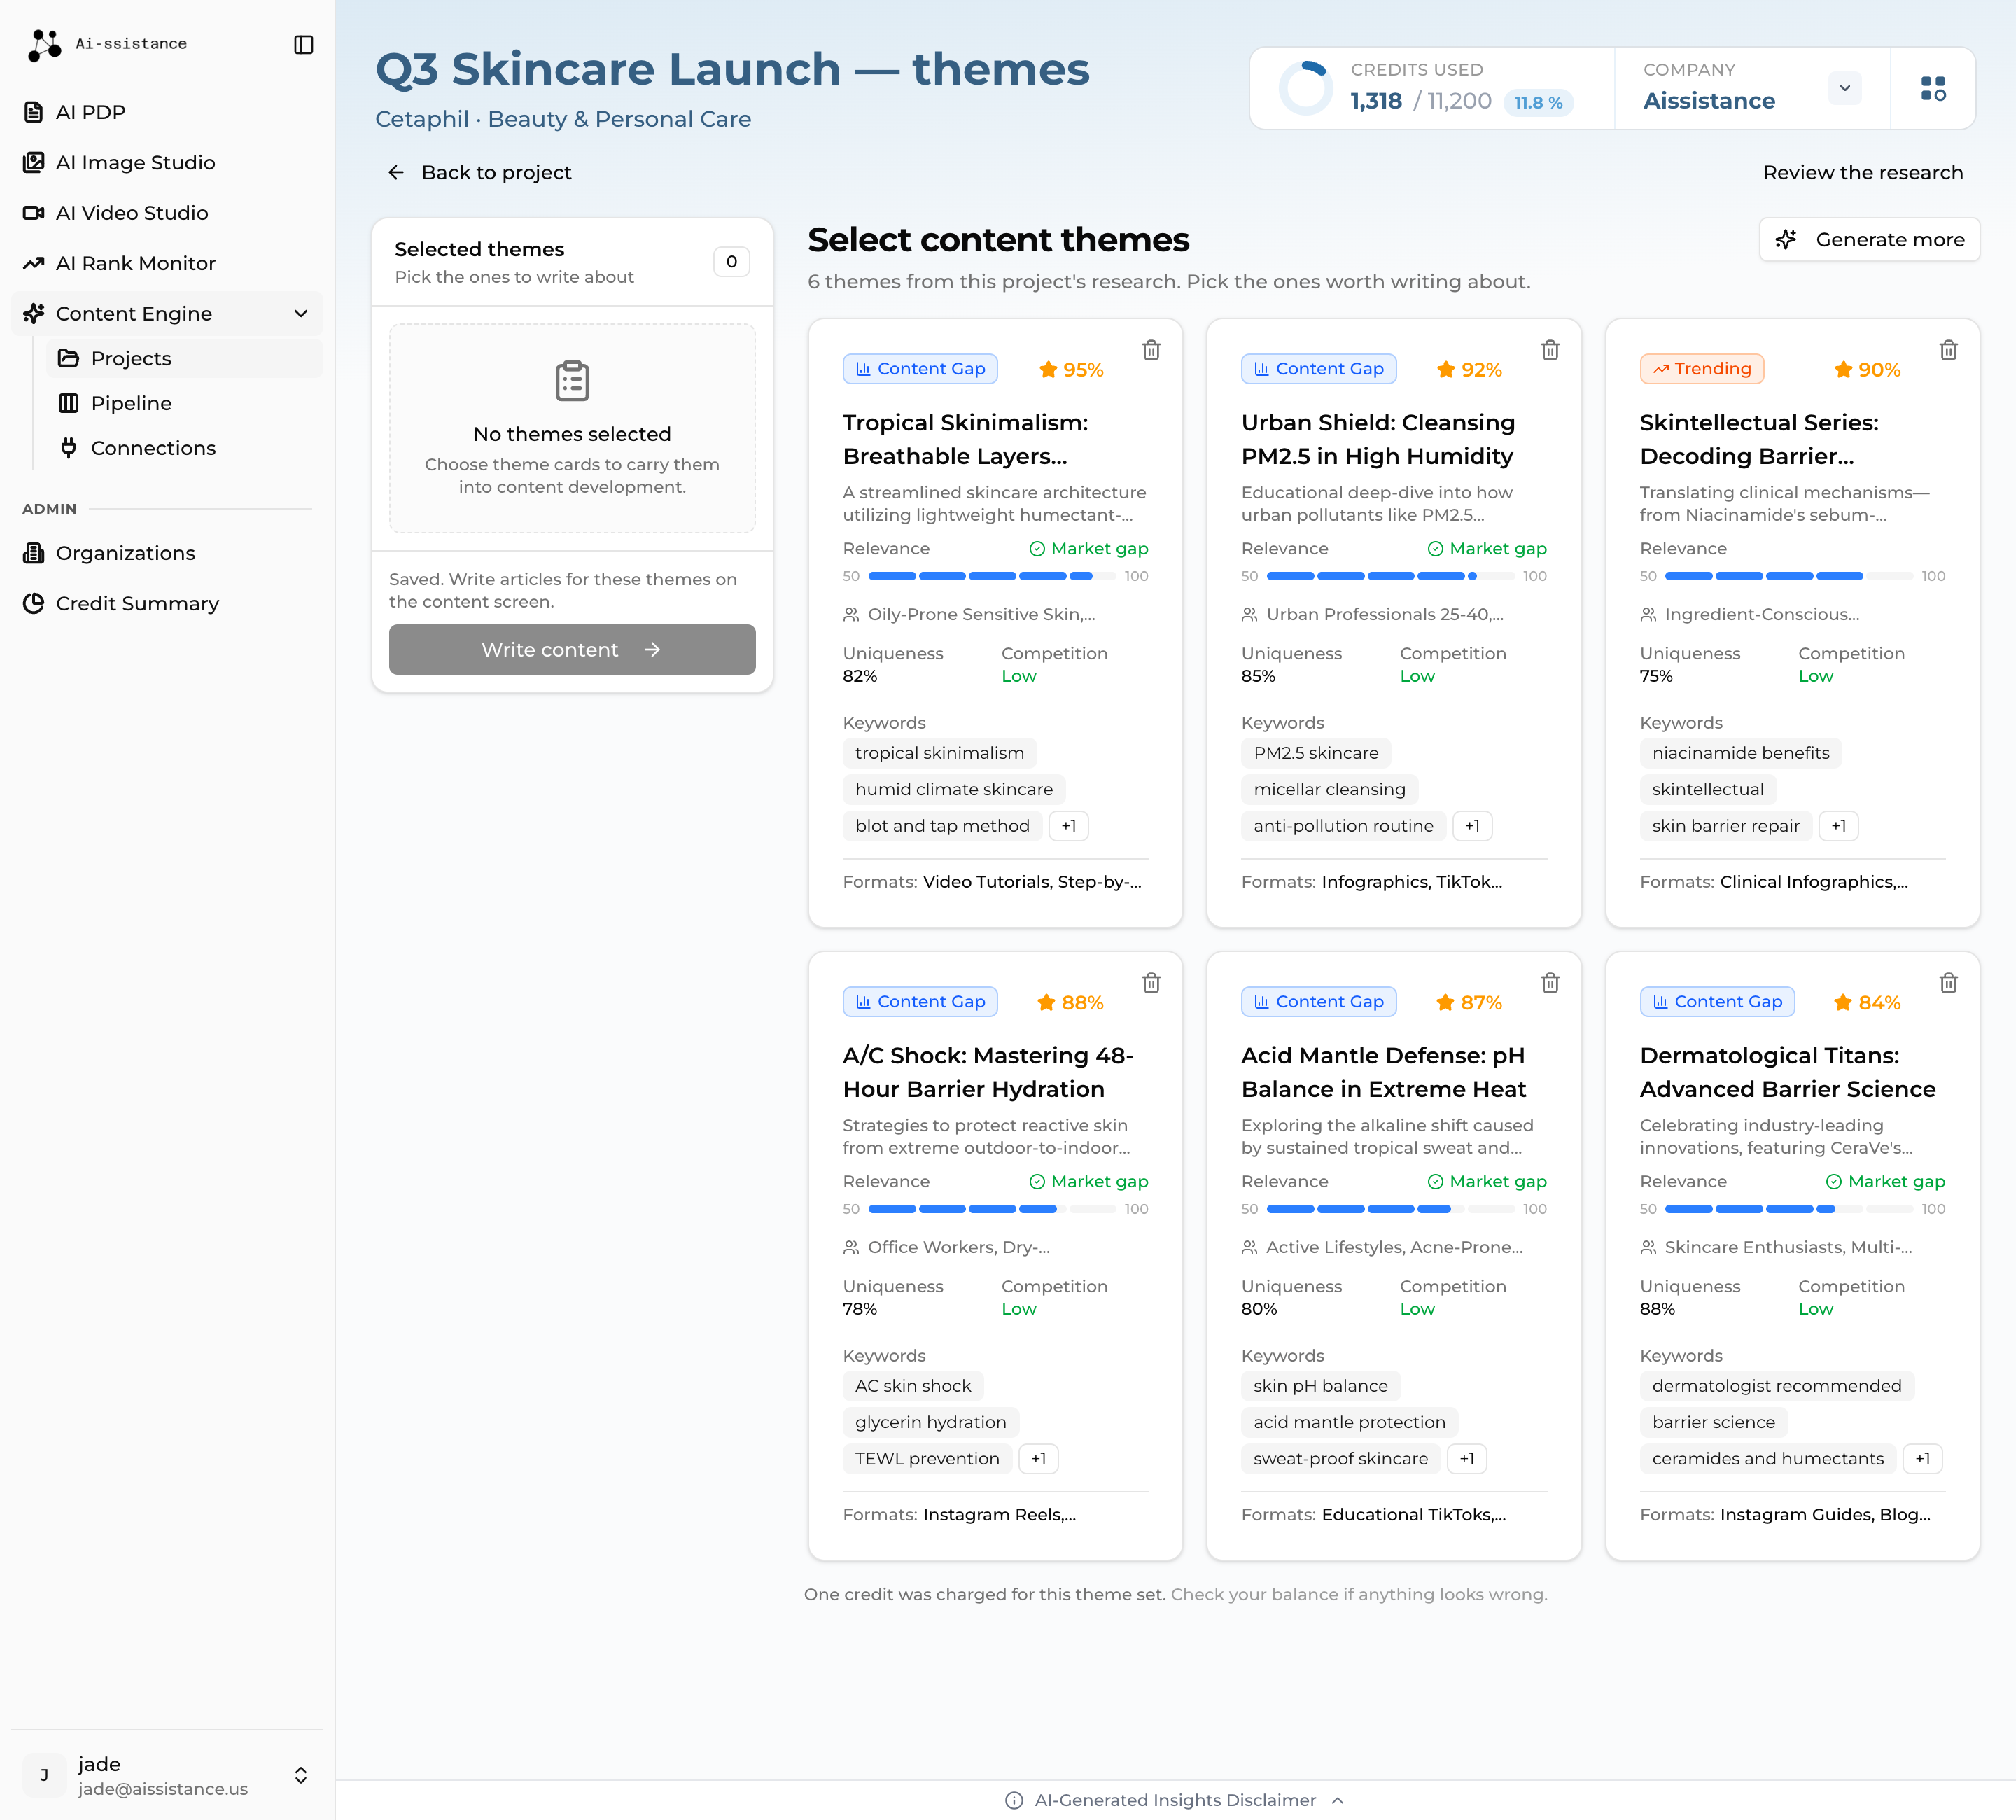This screenshot has width=2016, height=1820.
Task: Click the 92% star rating
Action: [1469, 370]
